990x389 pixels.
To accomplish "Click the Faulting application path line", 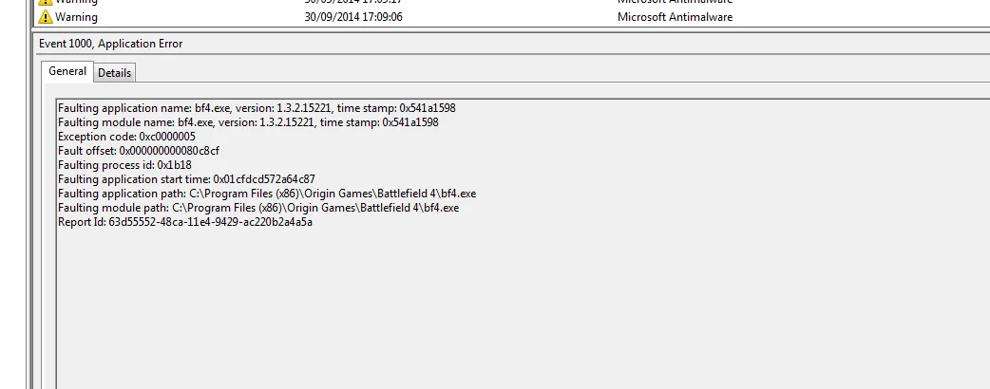I will 266,194.
